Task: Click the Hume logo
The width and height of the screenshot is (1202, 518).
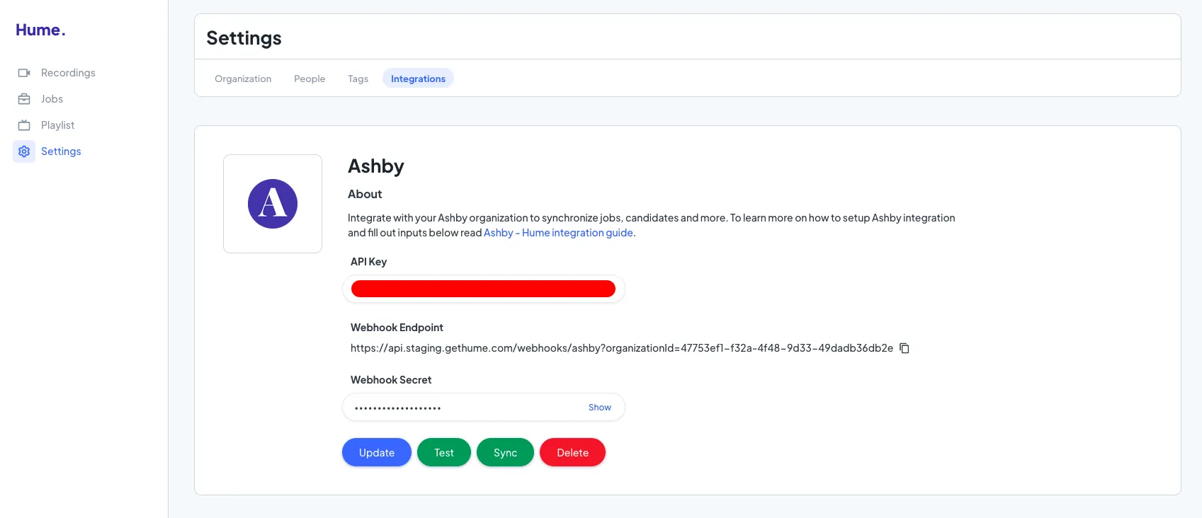Action: pyautogui.click(x=40, y=30)
